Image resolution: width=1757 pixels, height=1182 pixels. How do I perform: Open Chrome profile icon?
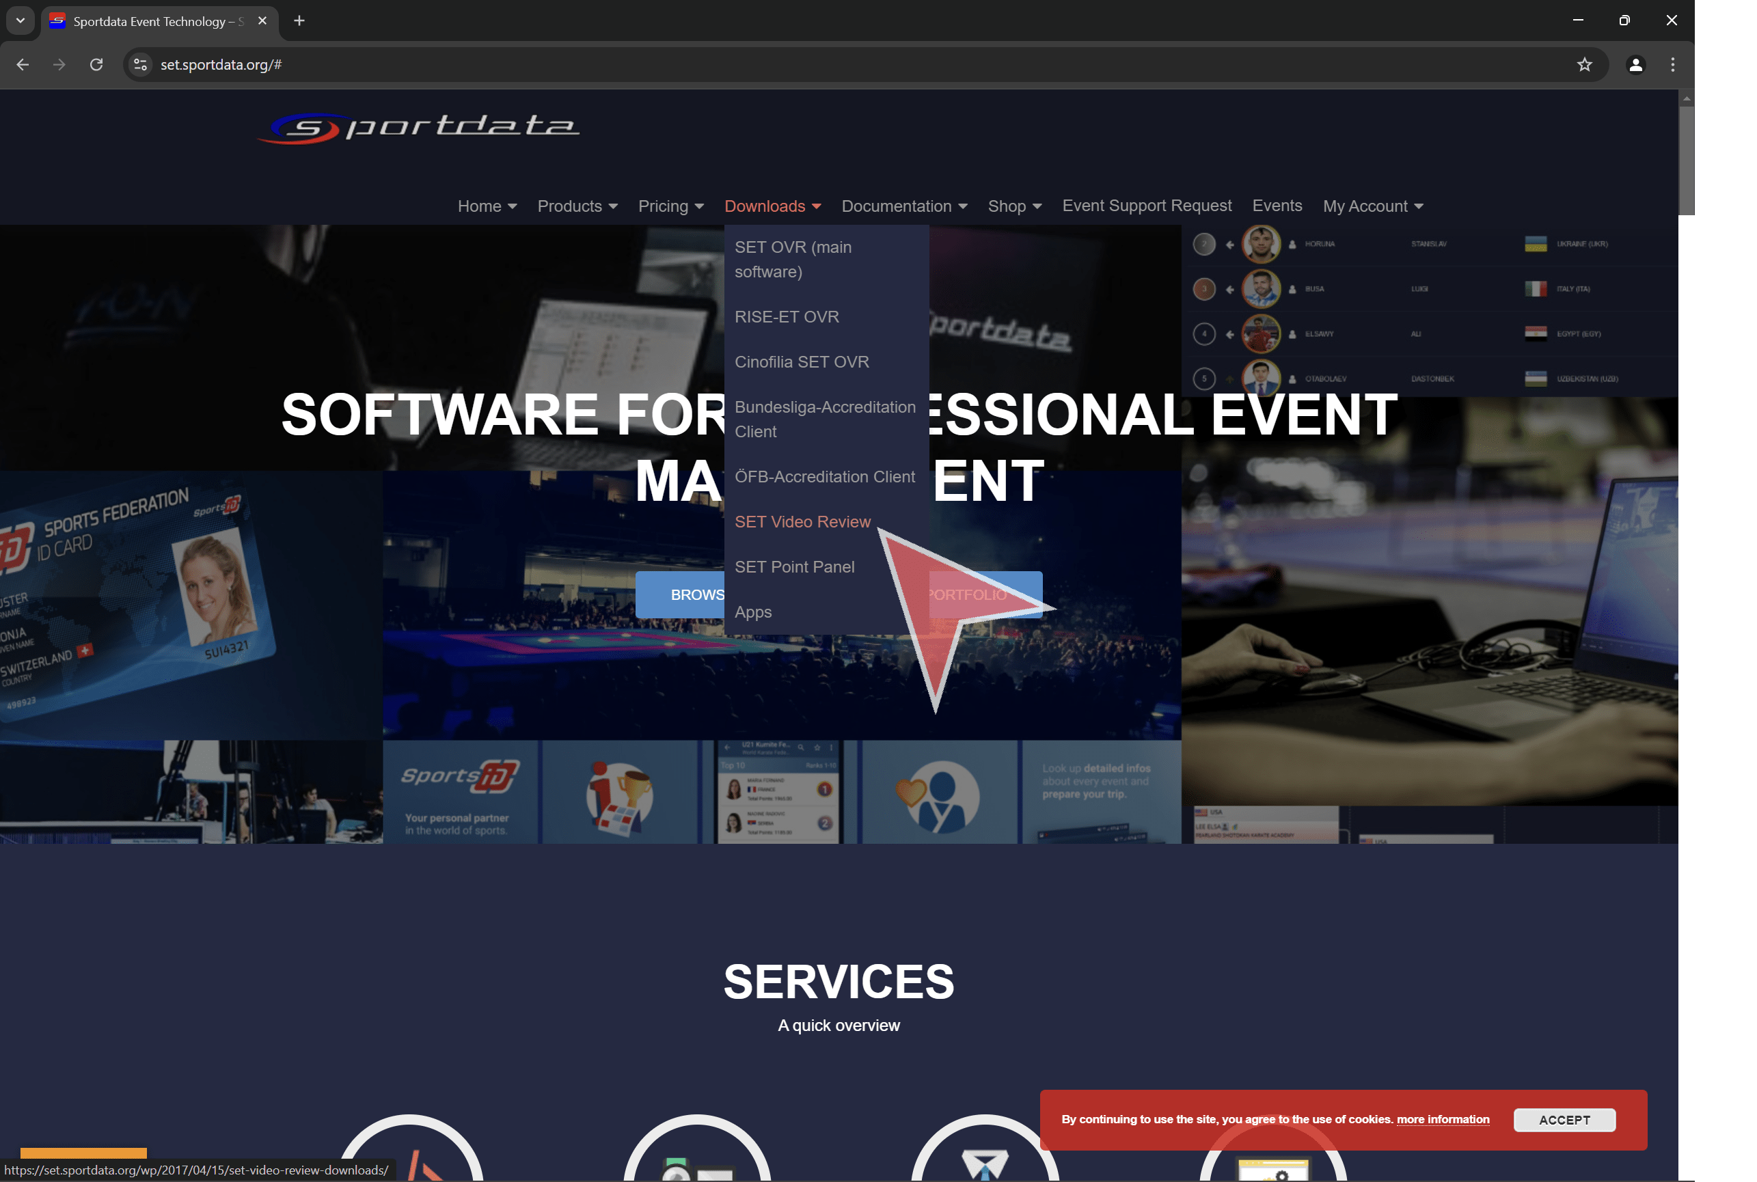tap(1635, 65)
